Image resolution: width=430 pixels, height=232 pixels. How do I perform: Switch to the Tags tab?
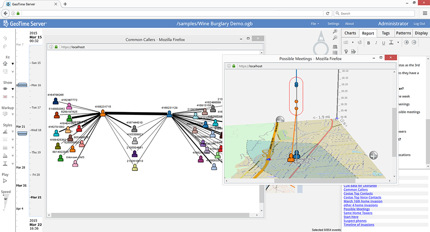click(385, 33)
